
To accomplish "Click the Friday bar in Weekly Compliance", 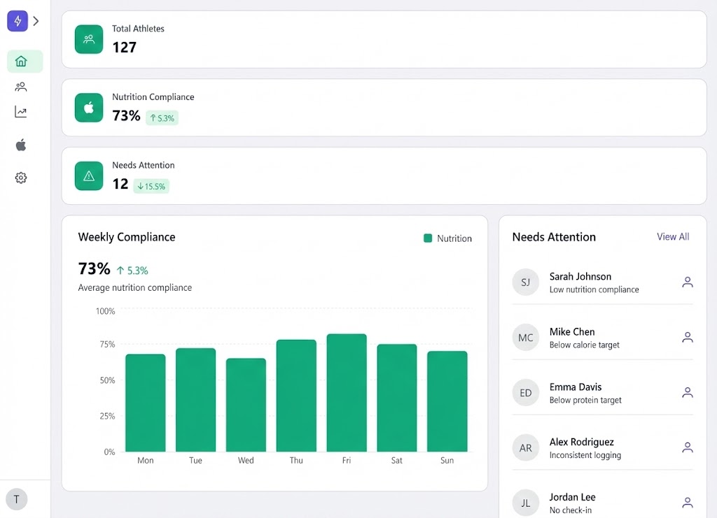I will pyautogui.click(x=347, y=393).
